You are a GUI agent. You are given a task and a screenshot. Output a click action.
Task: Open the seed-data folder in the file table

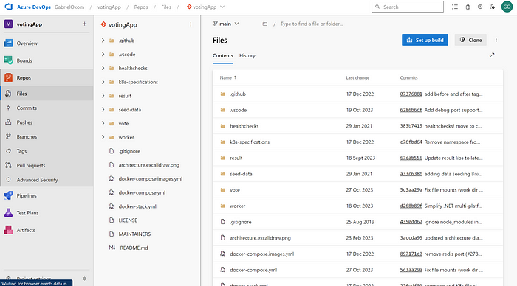[241, 174]
